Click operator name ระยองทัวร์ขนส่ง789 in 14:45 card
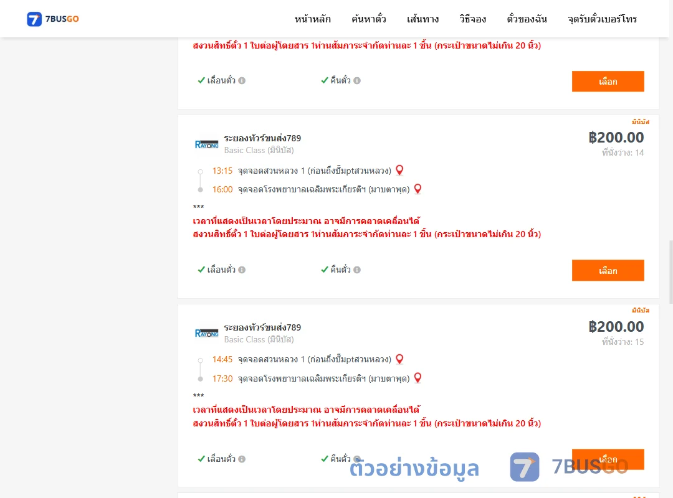The image size is (673, 498). pyautogui.click(x=262, y=327)
